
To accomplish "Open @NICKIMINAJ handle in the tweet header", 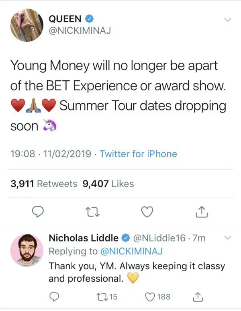I will [x=80, y=30].
